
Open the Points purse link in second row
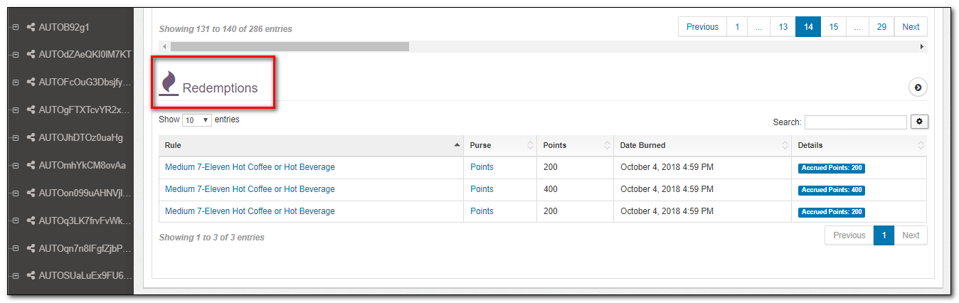click(482, 189)
